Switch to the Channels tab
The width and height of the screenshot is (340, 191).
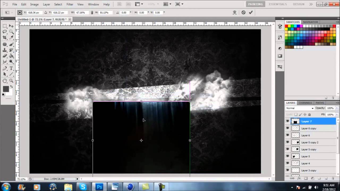tap(305, 103)
